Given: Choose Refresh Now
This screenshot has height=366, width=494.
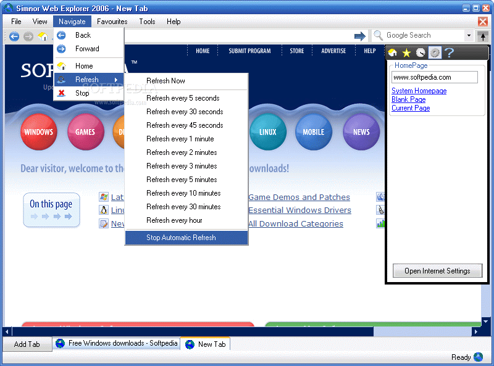Looking at the screenshot, I should [x=186, y=81].
